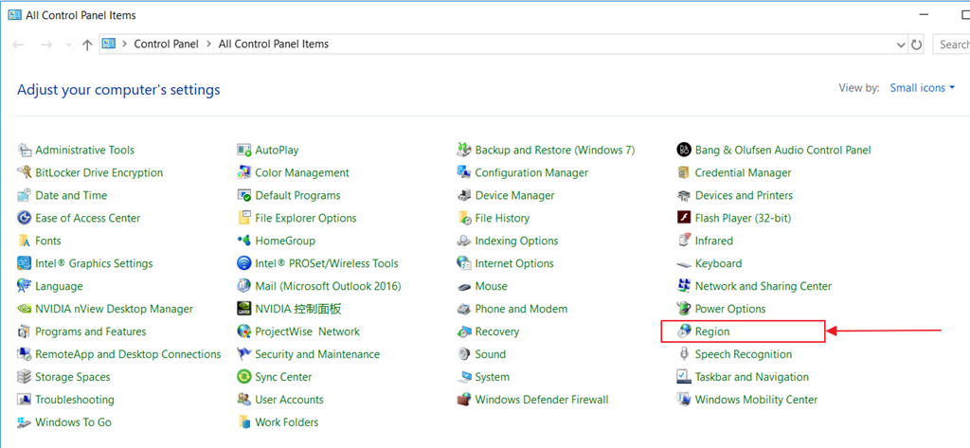Open Administrative Tools icon
The height and width of the screenshot is (448, 970).
pos(24,150)
